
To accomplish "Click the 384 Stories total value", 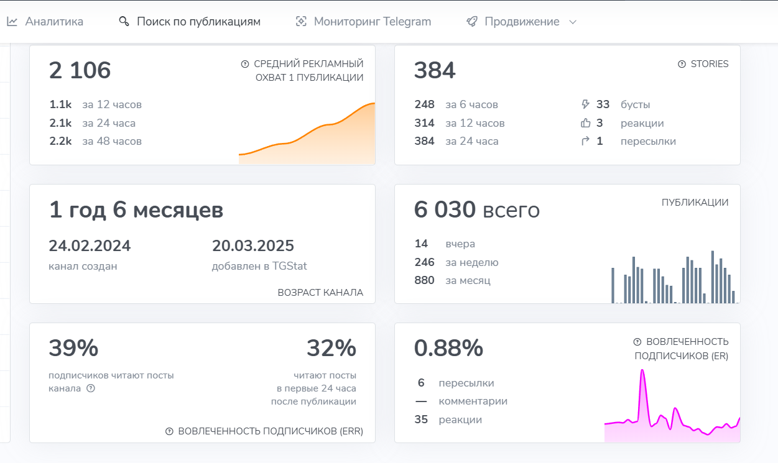I will [x=435, y=71].
